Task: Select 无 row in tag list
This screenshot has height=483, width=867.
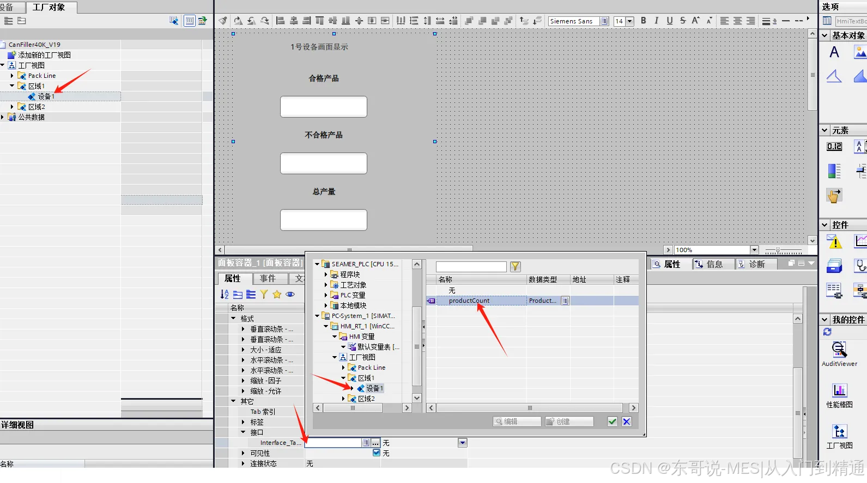Action: tap(532, 290)
